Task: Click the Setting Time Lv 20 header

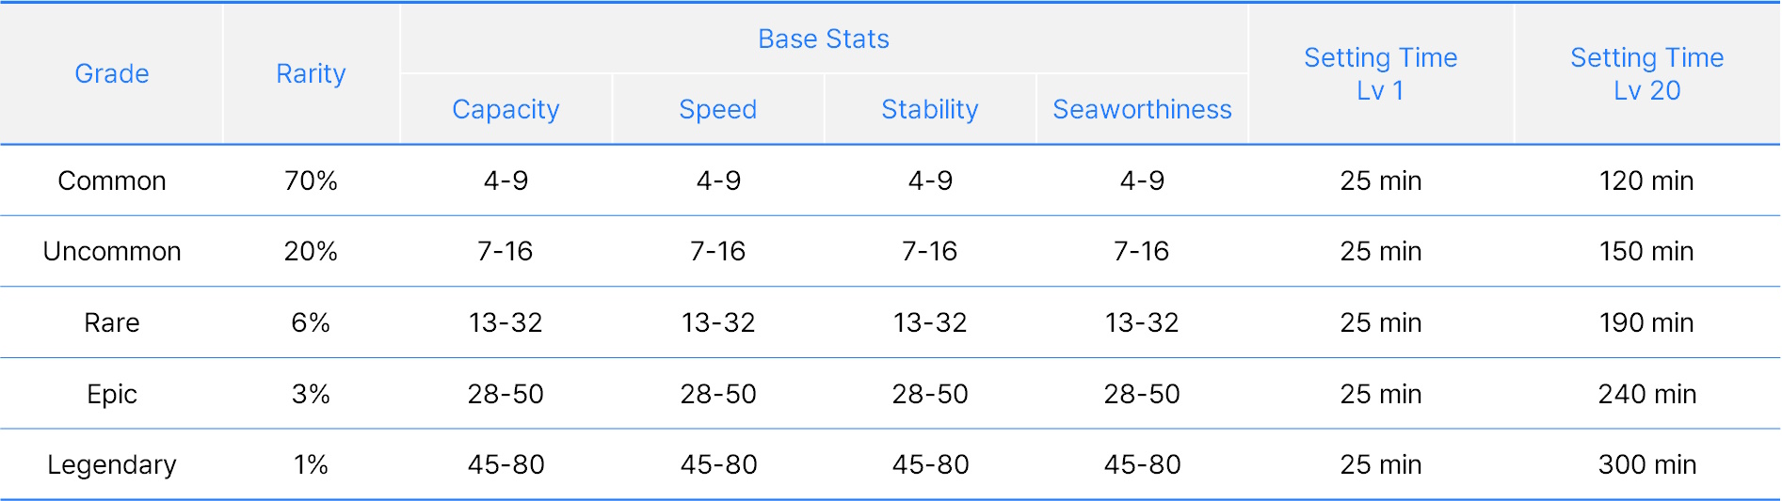Action: coord(1646,73)
